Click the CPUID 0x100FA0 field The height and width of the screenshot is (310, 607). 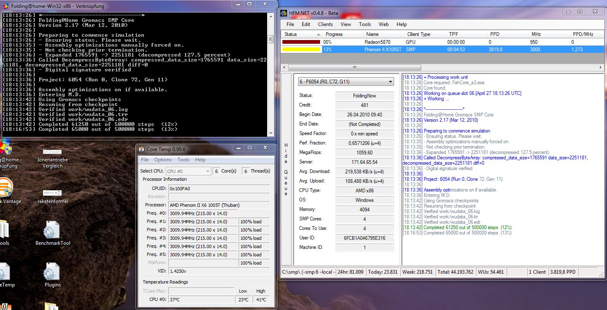pos(219,188)
